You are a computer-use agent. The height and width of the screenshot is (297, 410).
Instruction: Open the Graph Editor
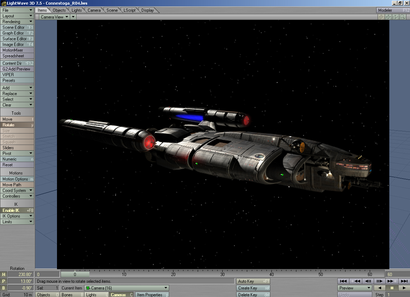17,33
